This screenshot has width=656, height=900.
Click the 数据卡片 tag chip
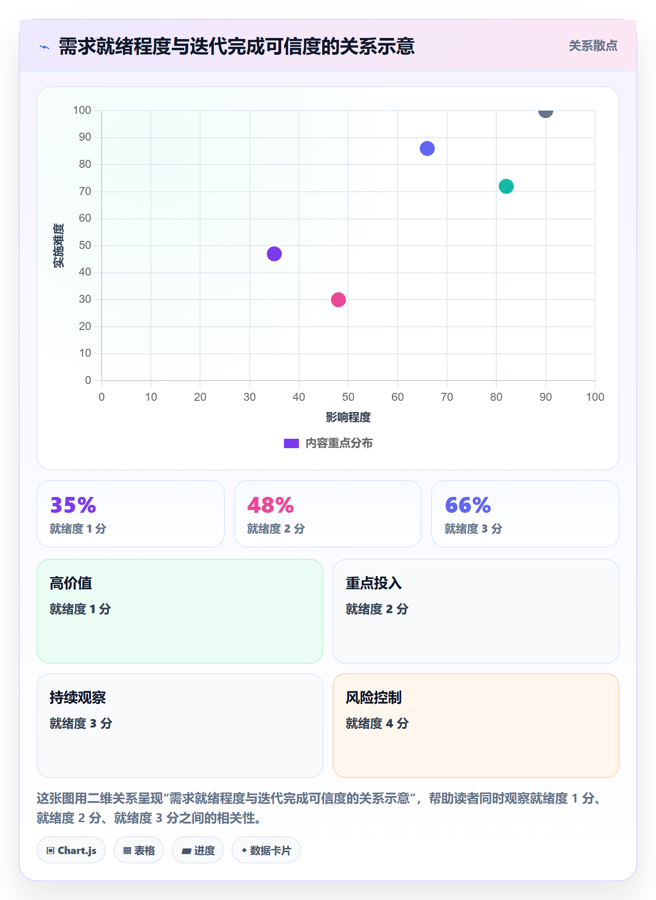click(266, 850)
